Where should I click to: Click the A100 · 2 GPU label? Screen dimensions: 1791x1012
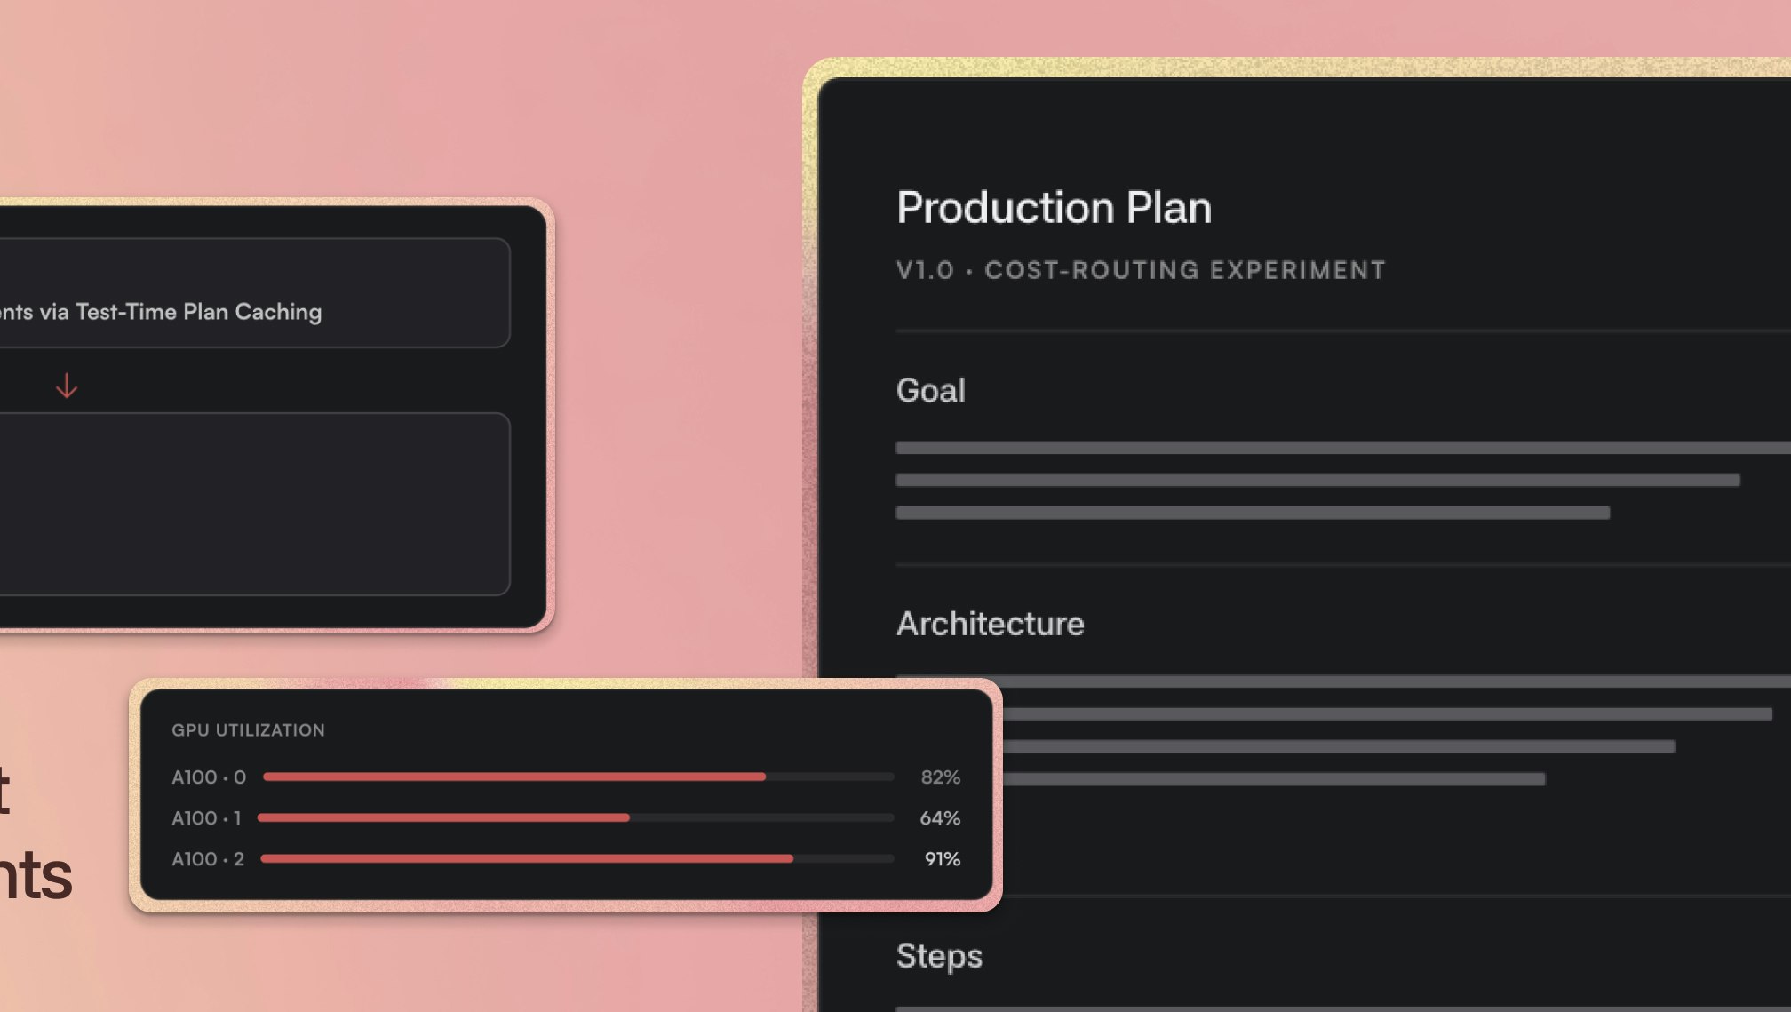208,859
